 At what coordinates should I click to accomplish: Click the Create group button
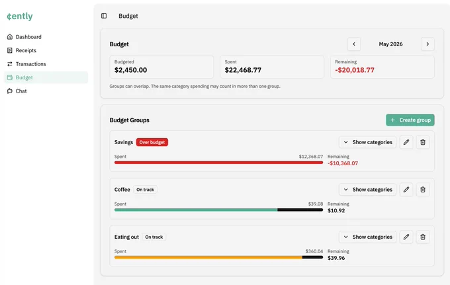tap(410, 120)
